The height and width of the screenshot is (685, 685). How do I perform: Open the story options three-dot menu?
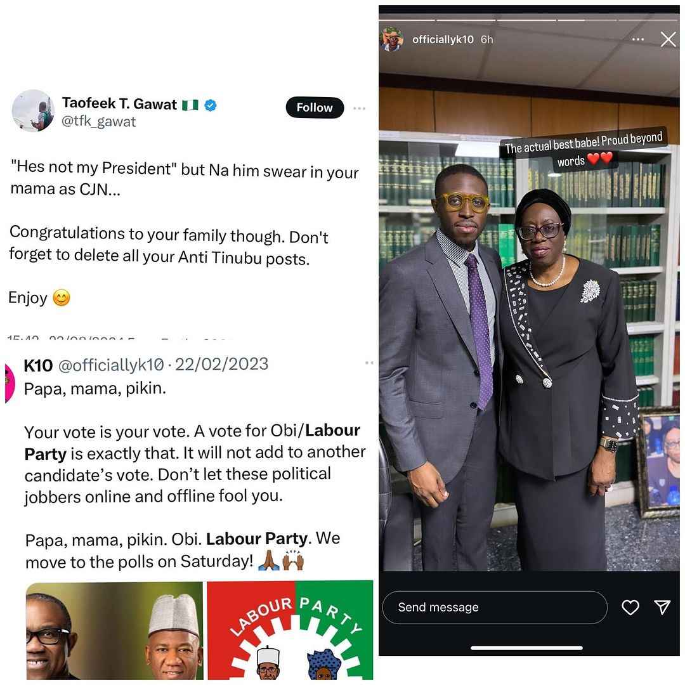click(638, 39)
